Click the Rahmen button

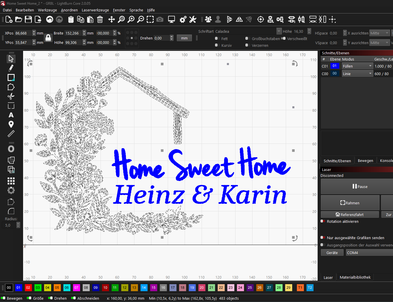[x=350, y=203]
